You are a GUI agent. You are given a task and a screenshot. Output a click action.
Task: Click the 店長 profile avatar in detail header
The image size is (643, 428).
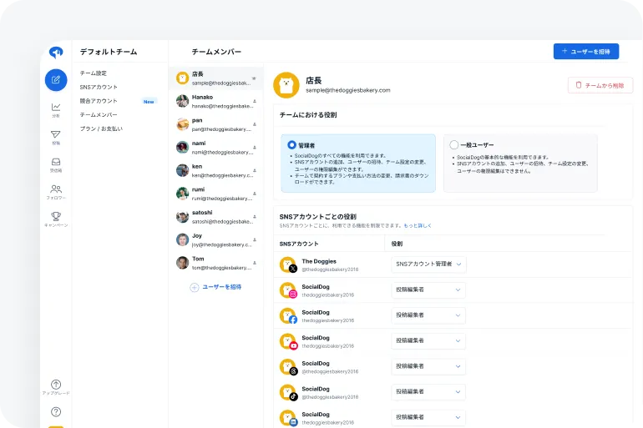click(286, 85)
